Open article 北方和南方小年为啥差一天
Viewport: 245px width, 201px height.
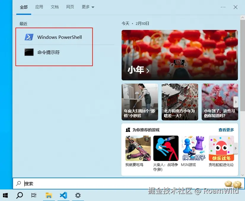tap(180, 102)
